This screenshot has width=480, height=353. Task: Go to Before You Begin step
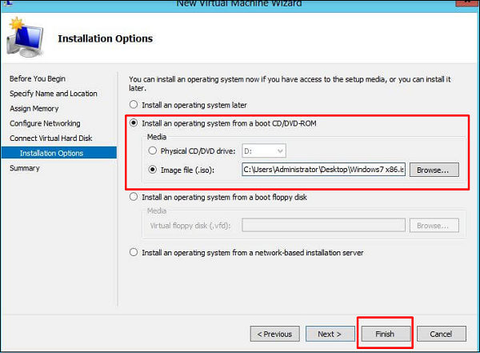(38, 78)
